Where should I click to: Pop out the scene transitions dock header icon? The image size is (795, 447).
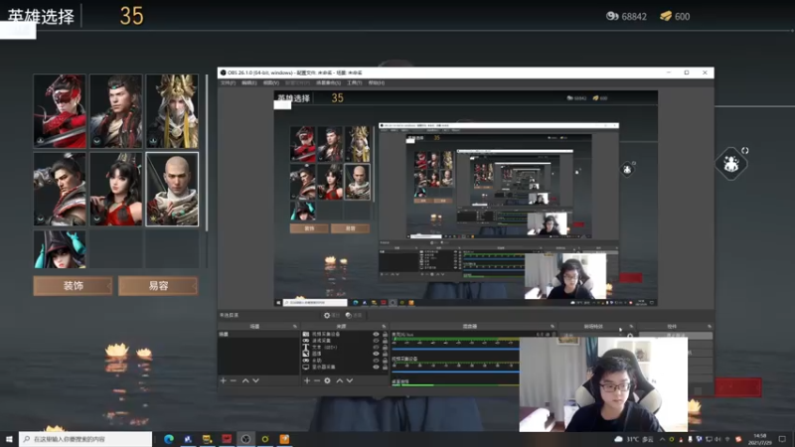[631, 327]
